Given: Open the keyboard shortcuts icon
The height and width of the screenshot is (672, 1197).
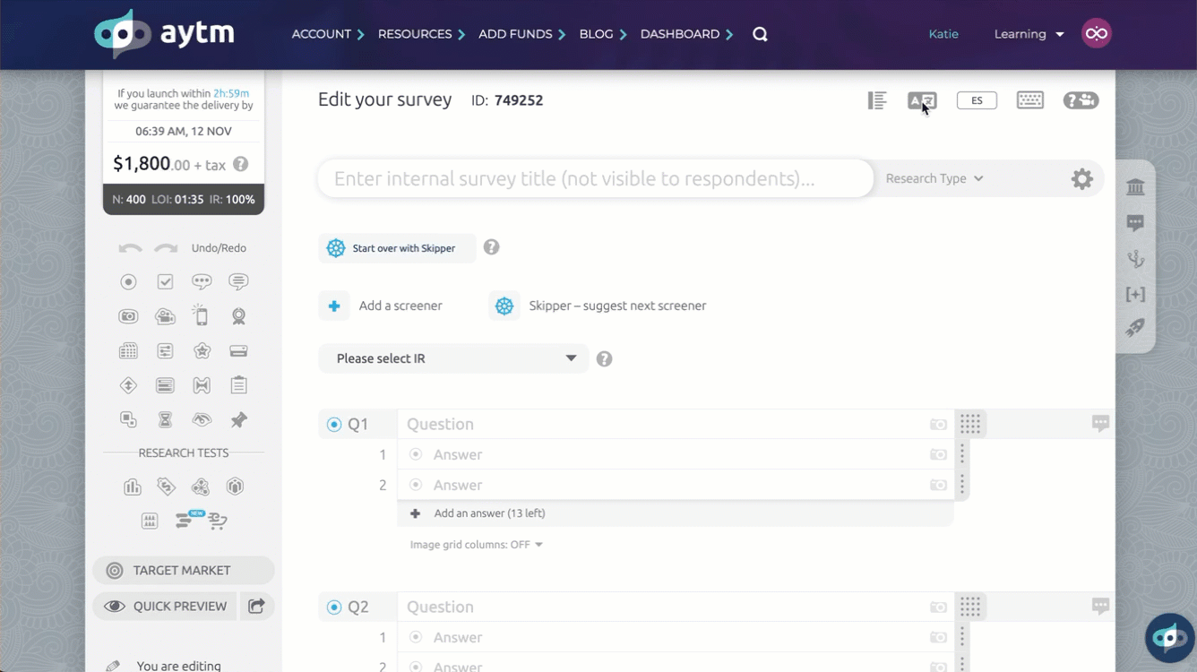Looking at the screenshot, I should tap(1029, 100).
